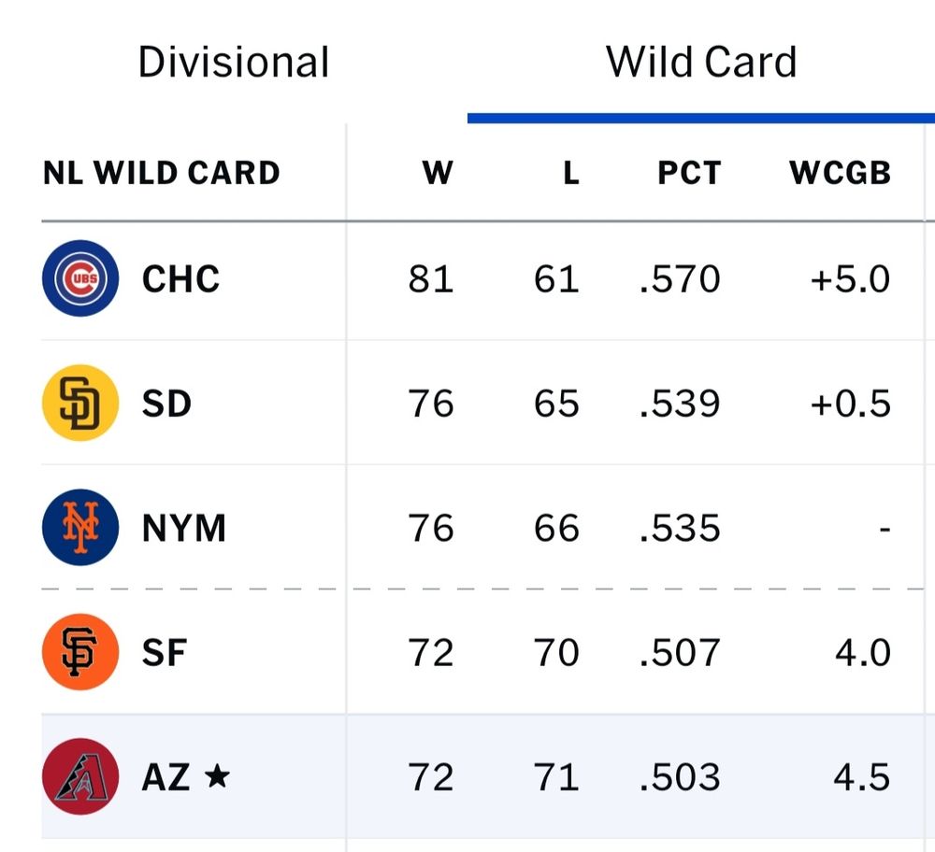Switch to the Divisional tab
935x852 pixels.
pos(233,61)
